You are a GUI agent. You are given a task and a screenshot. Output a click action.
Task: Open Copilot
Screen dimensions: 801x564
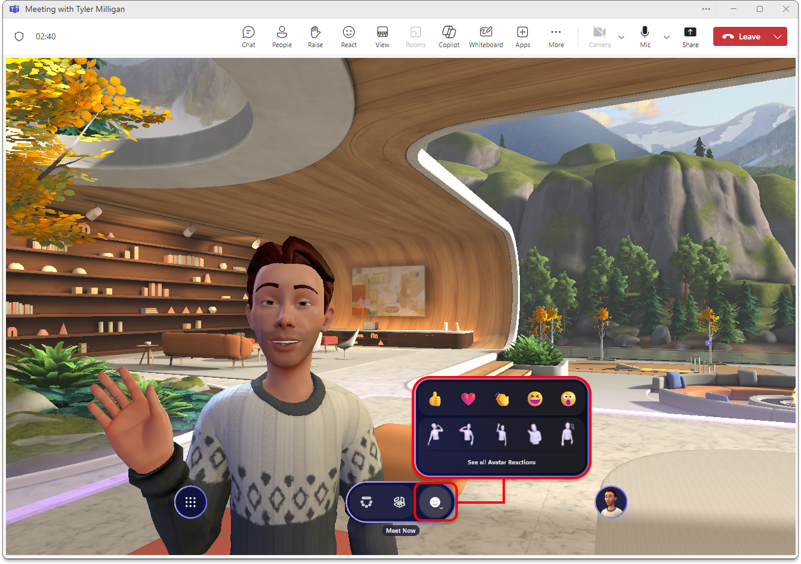coord(448,36)
